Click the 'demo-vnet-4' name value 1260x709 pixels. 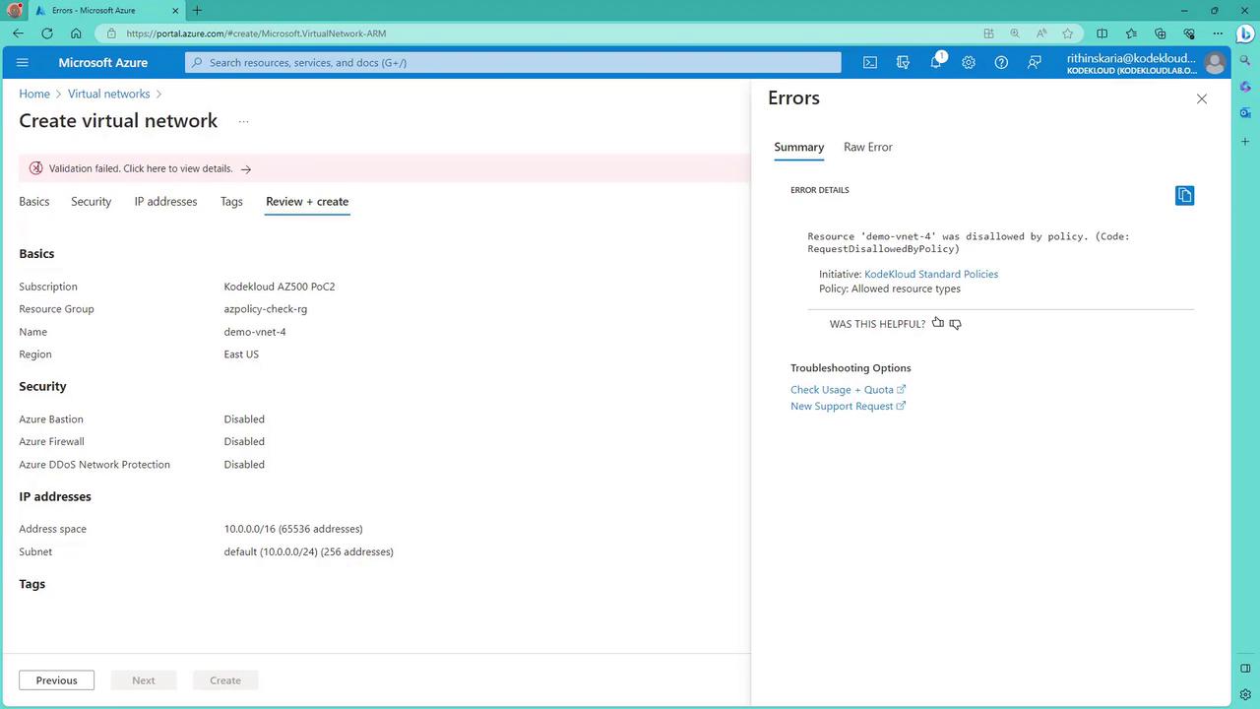click(x=255, y=332)
